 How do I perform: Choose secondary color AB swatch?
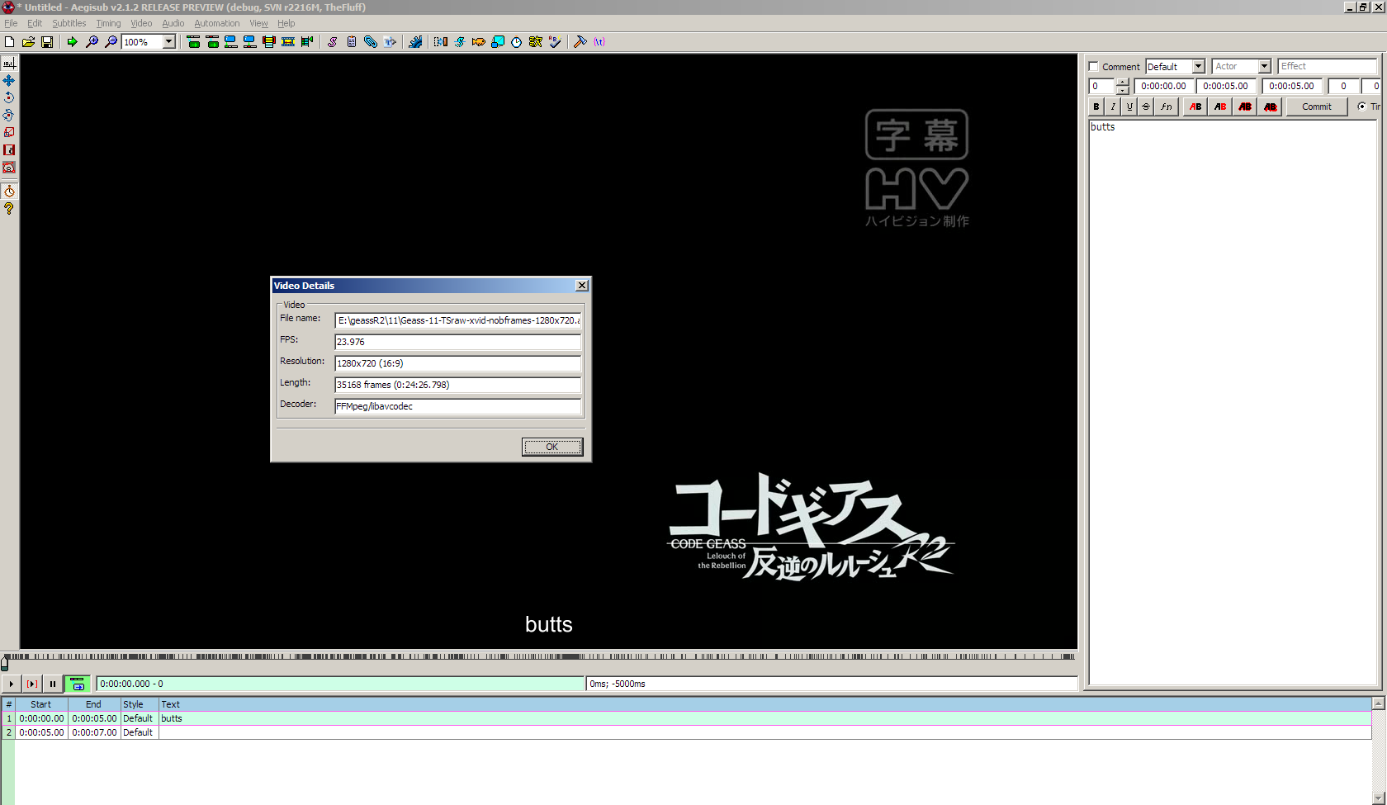click(x=1220, y=107)
